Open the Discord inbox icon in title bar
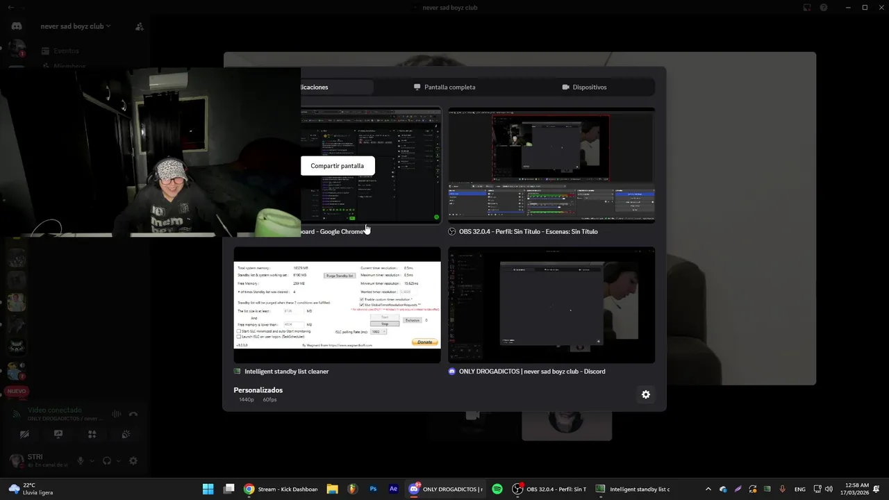Image resolution: width=889 pixels, height=500 pixels. (x=807, y=8)
